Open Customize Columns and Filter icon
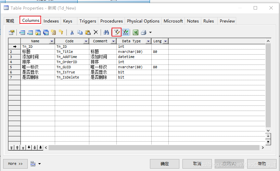This screenshot has height=171, width=280. point(117,32)
